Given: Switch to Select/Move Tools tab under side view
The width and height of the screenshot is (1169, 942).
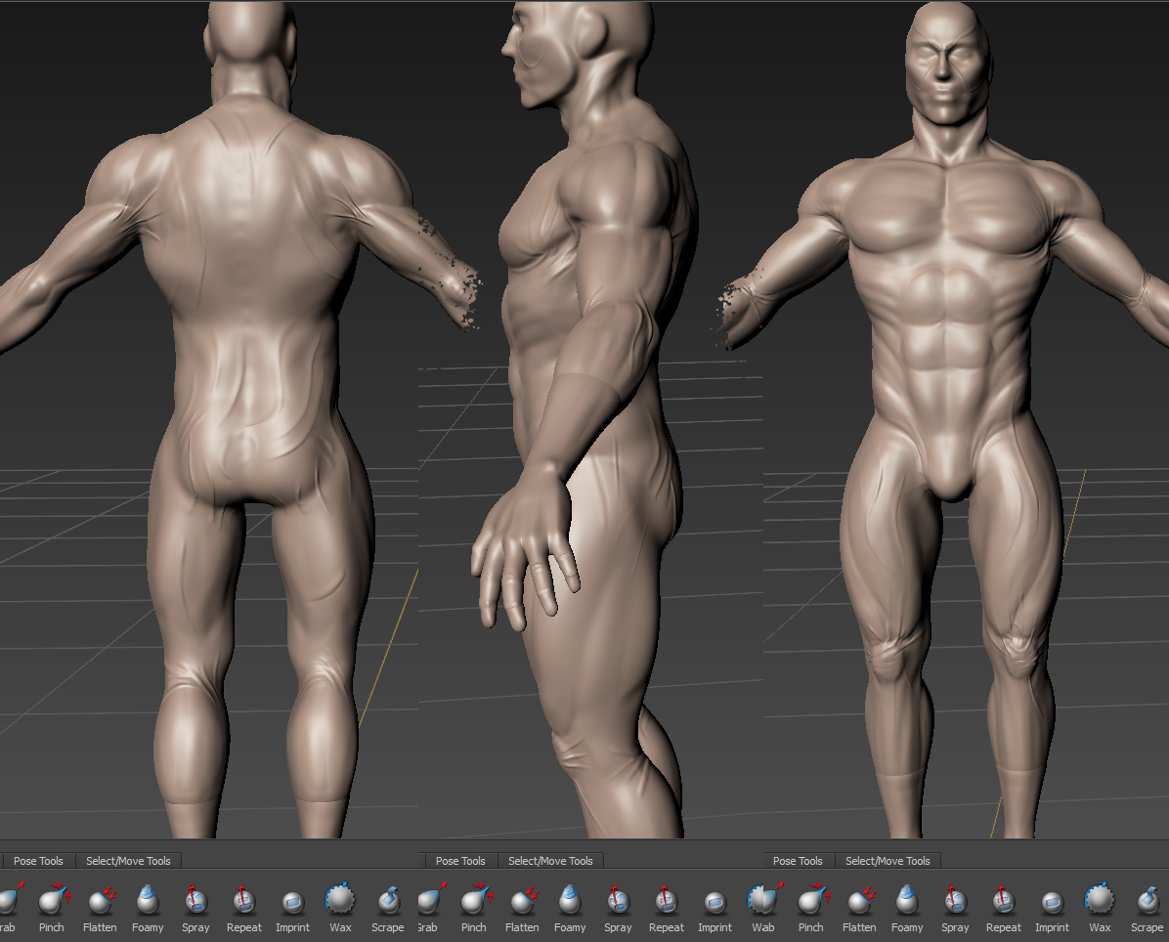Looking at the screenshot, I should (x=550, y=861).
